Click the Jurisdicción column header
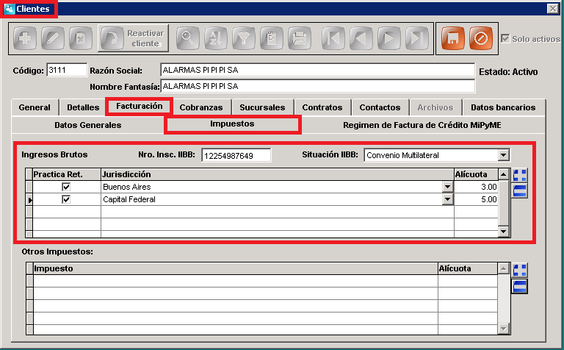Screen dimensions: 564x350 (x=278, y=174)
